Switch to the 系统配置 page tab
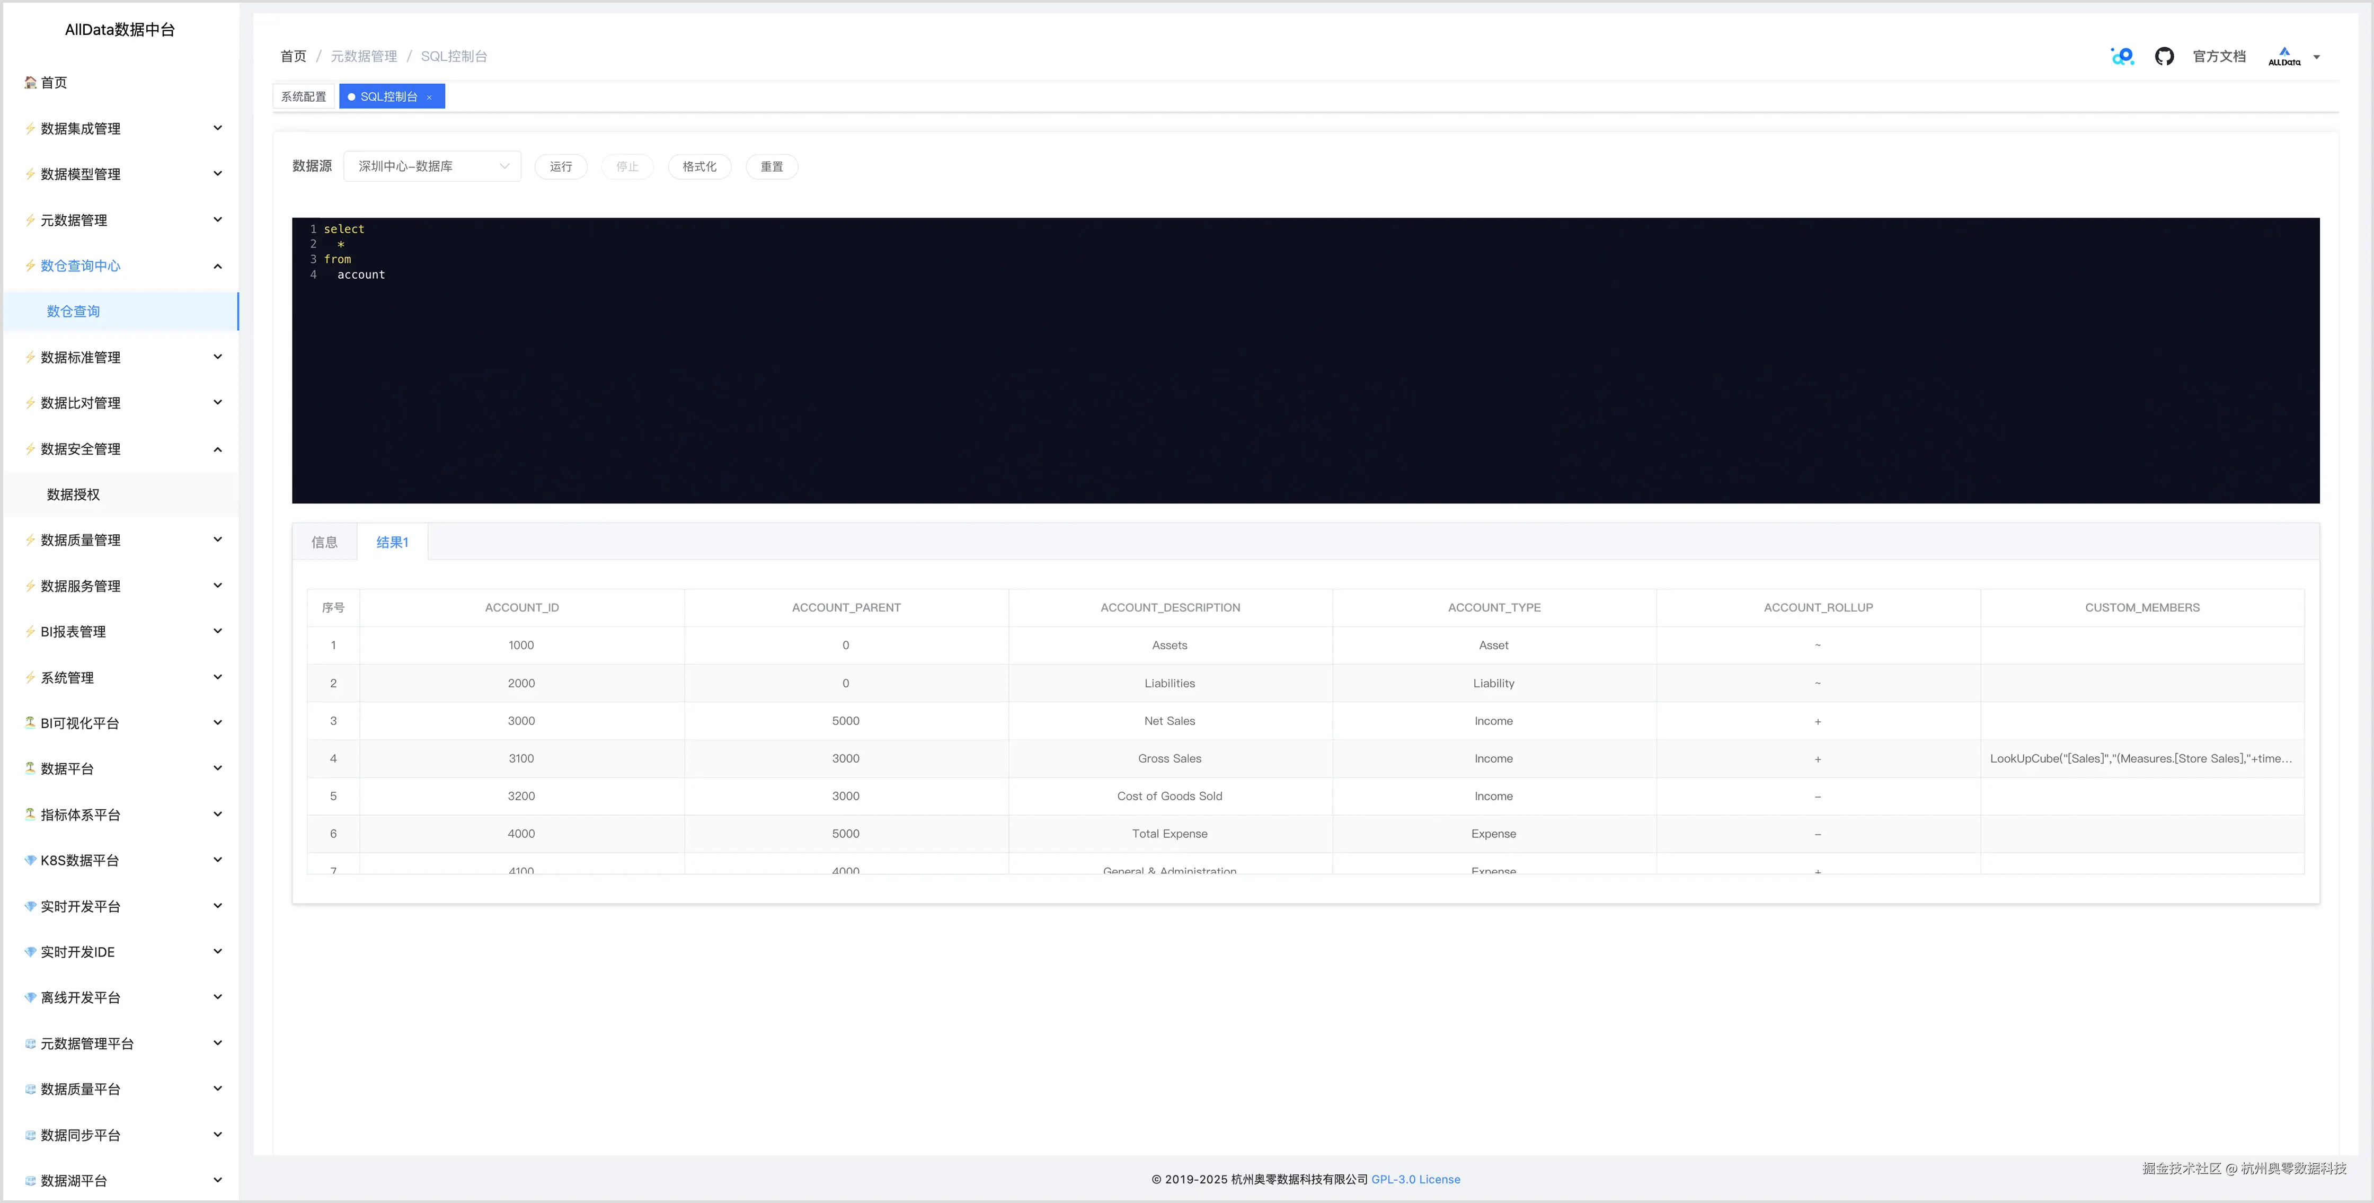The image size is (2374, 1203). pos(303,97)
